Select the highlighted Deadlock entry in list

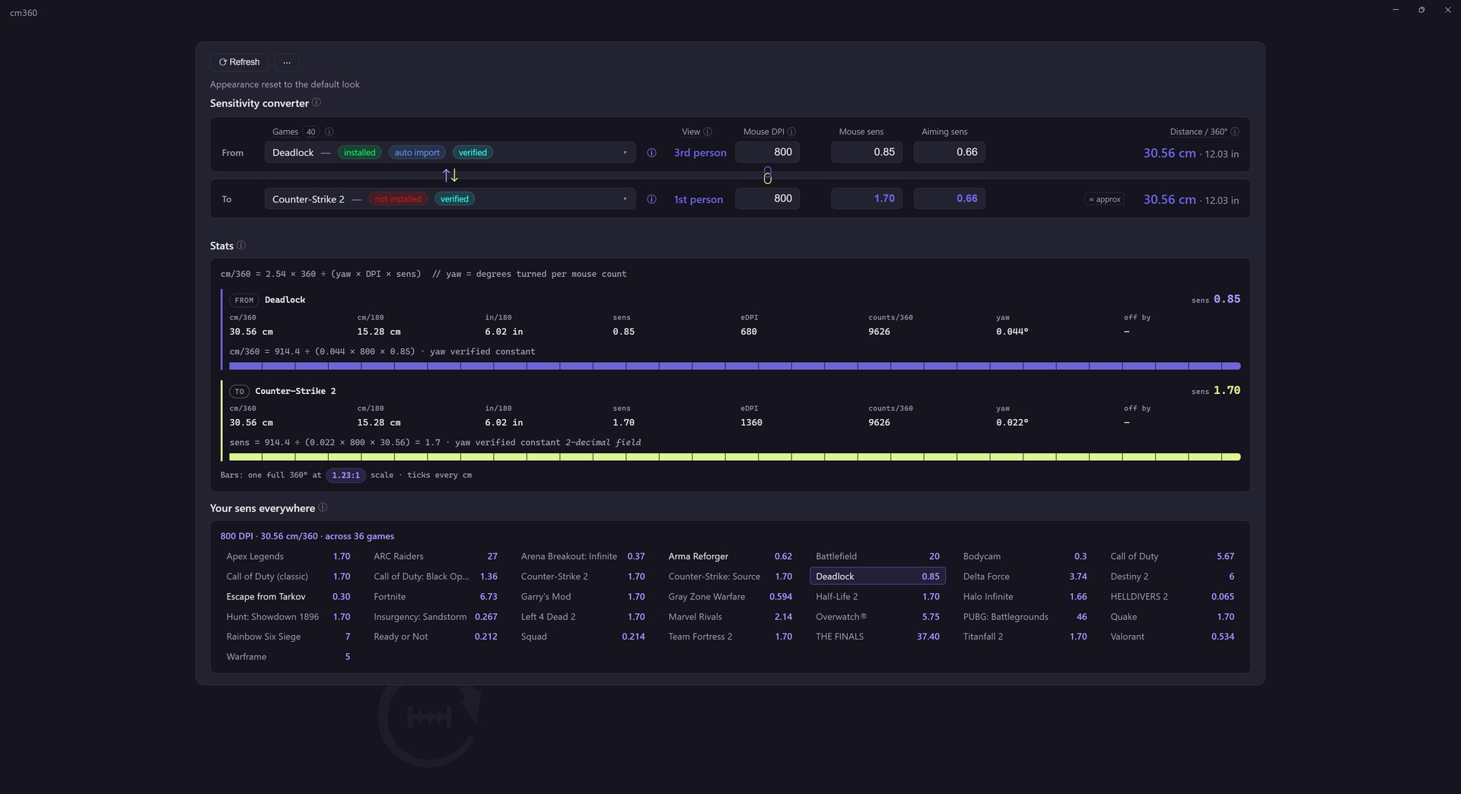[877, 576]
